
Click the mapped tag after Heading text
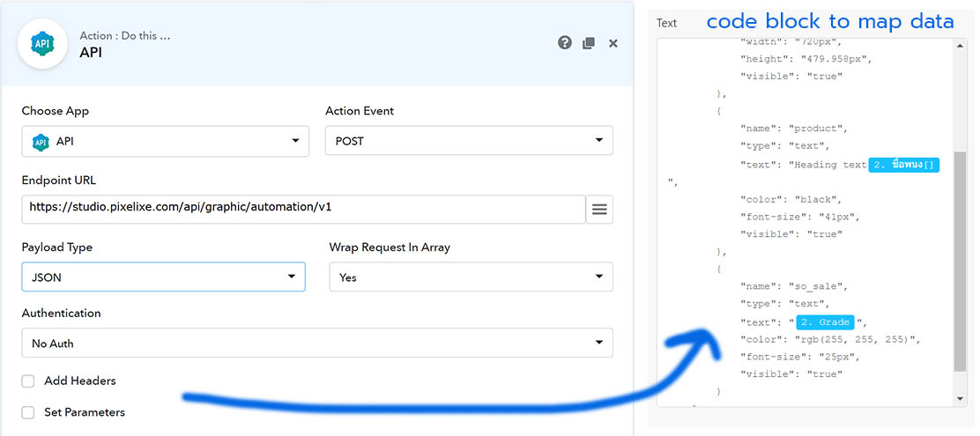pos(903,165)
